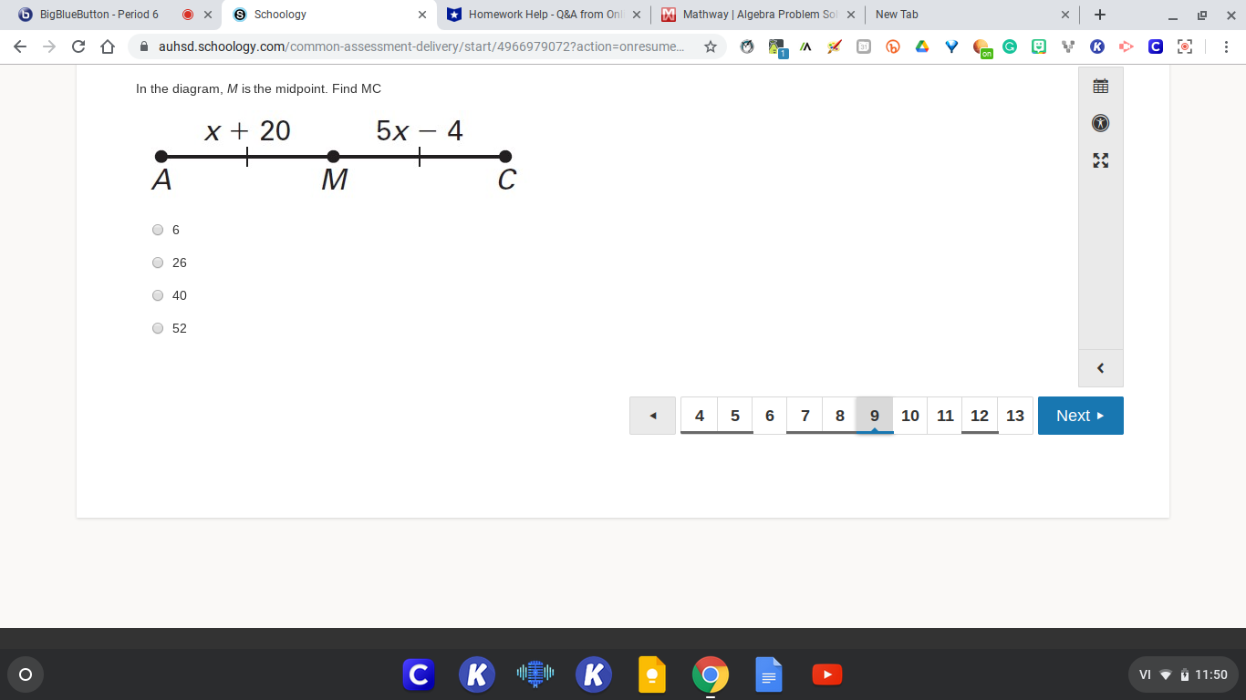Select answer choice 6

[x=158, y=230]
